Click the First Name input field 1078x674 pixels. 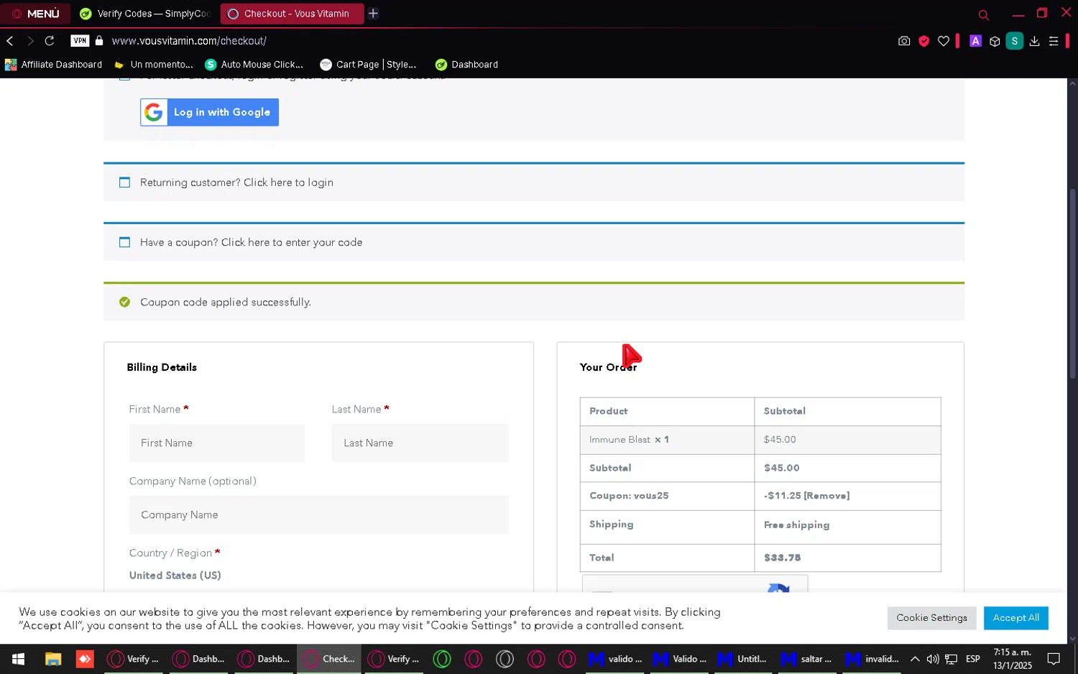217,443
